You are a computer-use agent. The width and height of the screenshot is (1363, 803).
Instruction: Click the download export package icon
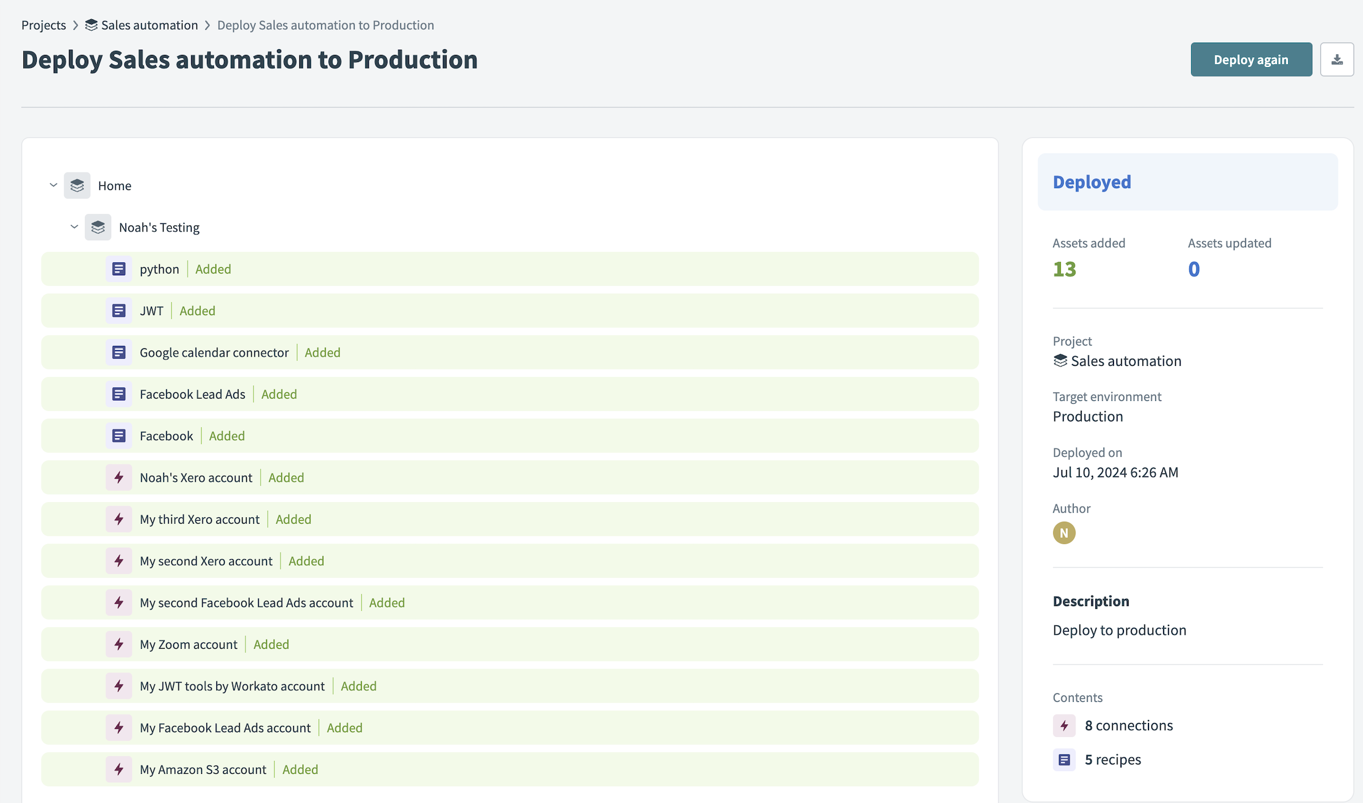(1337, 59)
